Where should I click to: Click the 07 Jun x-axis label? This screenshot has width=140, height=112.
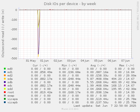(x=125, y=61)
